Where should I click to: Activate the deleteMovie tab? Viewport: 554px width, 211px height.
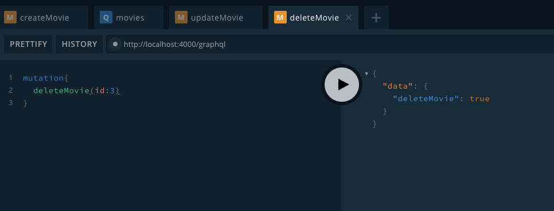click(x=313, y=17)
